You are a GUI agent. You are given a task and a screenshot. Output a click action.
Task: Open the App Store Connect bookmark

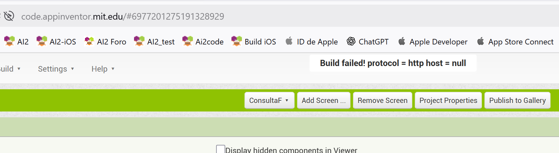[x=515, y=42]
